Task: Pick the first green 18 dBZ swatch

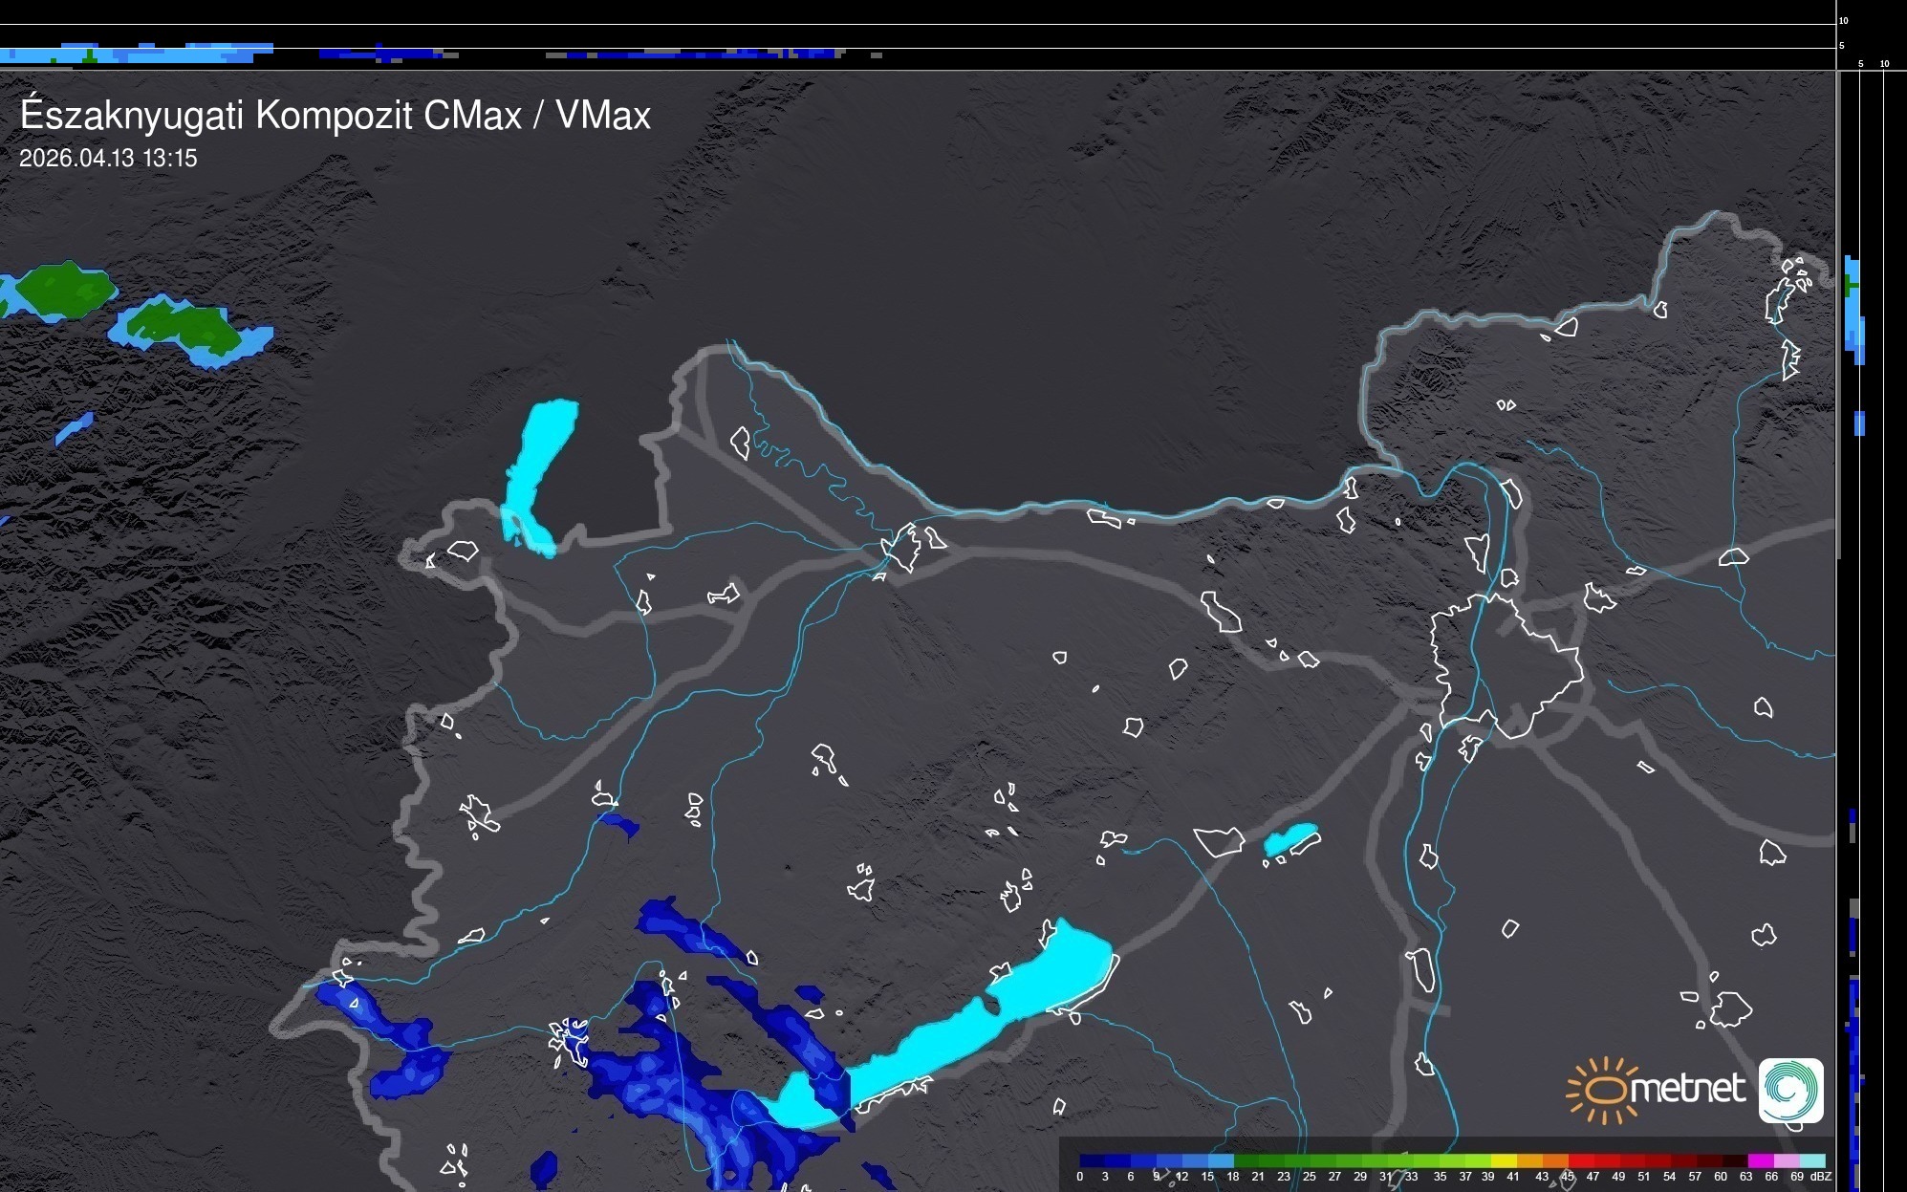Action: 1246,1161
